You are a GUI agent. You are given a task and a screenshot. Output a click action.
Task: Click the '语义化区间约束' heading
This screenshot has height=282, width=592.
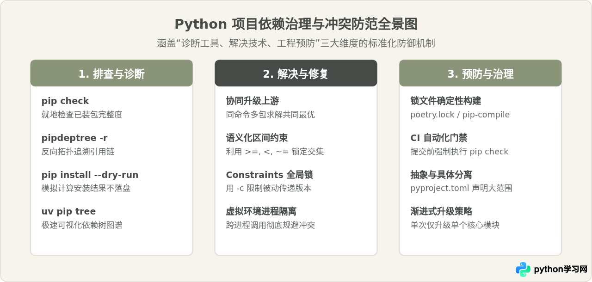click(x=257, y=138)
